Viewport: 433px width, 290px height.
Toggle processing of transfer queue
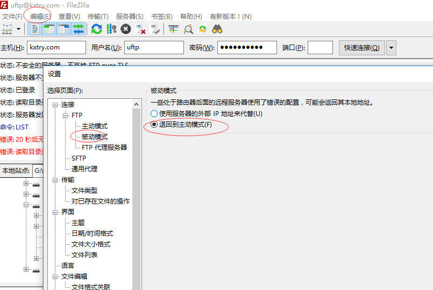click(111, 29)
